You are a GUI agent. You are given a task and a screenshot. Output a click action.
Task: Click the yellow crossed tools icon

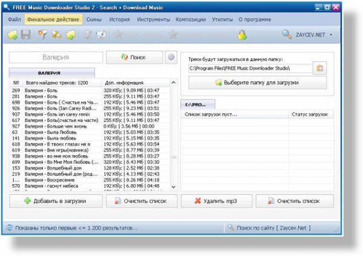56,35
